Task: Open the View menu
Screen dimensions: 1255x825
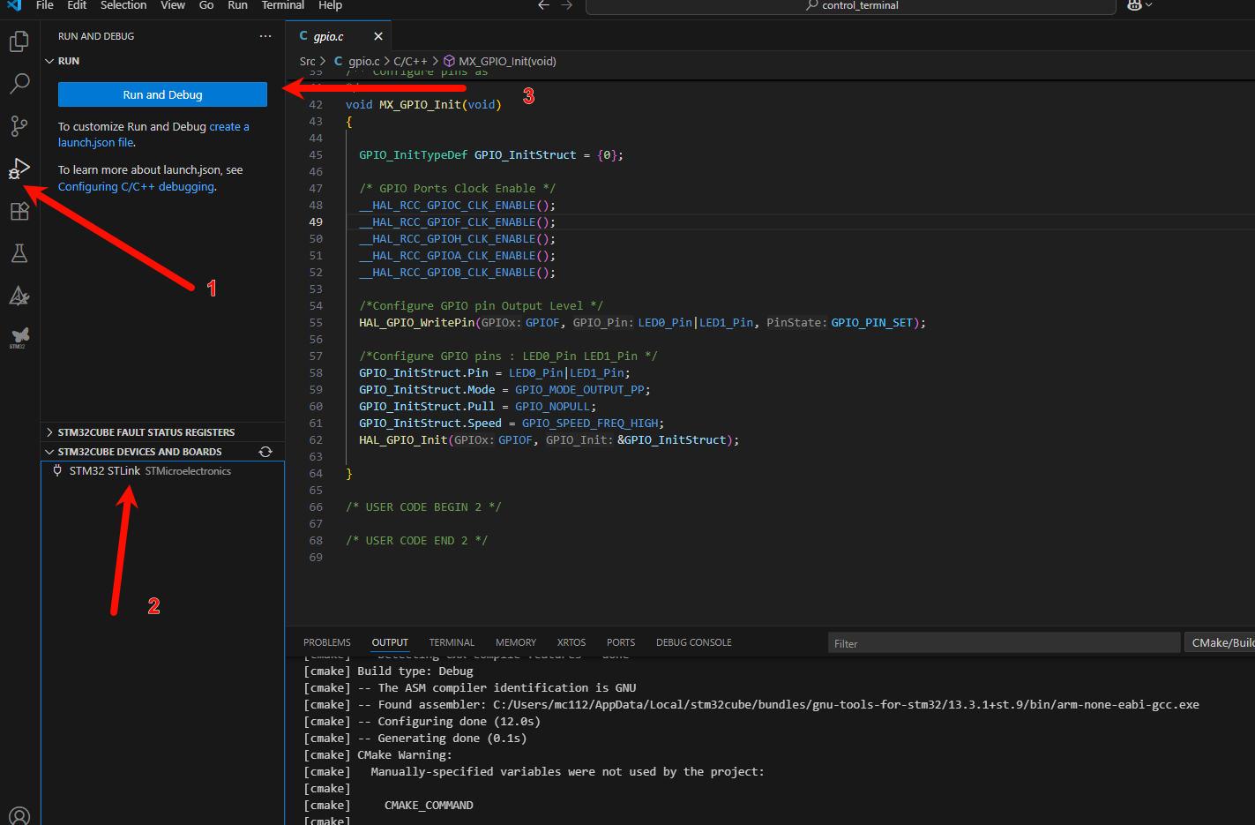Action: point(173,5)
